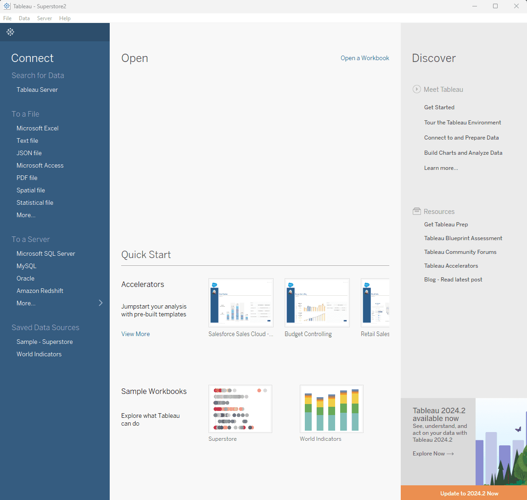
Task: Expand the To a Server connectors arrow
Action: [x=101, y=303]
